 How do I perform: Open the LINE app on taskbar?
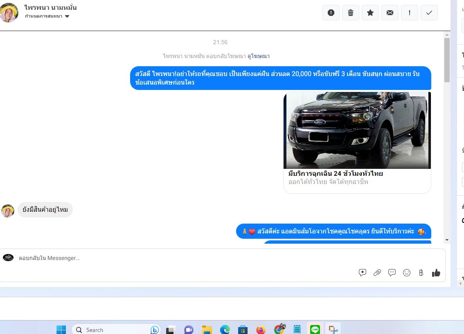coord(315,329)
